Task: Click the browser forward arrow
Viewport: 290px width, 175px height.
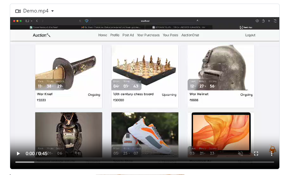Action: [x=43, y=21]
